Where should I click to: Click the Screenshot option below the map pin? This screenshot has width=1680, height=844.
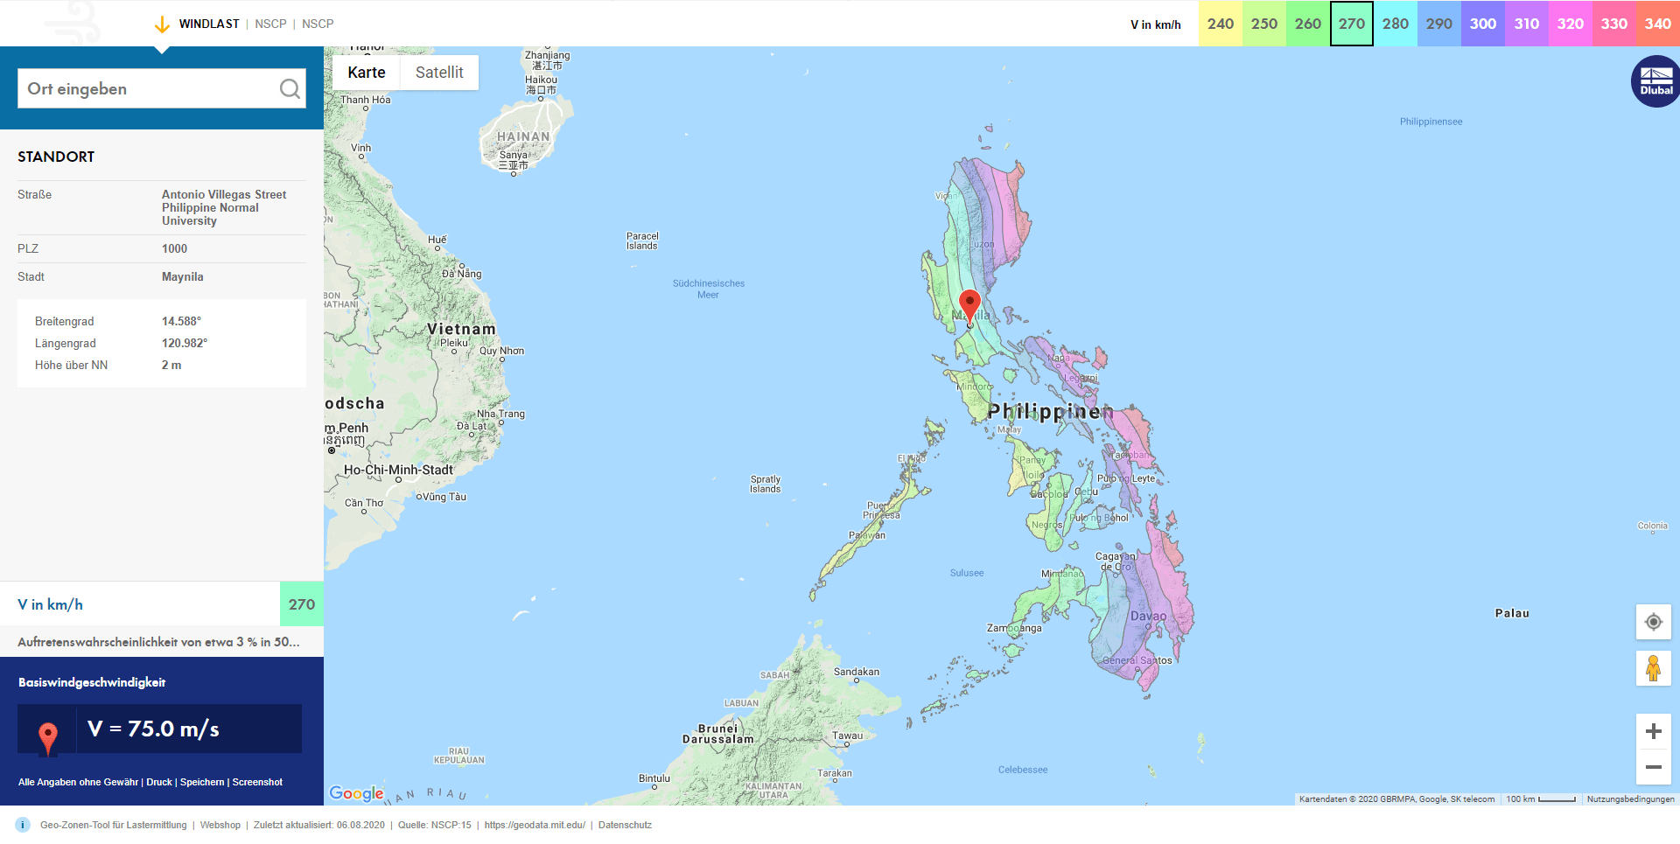coord(257,782)
